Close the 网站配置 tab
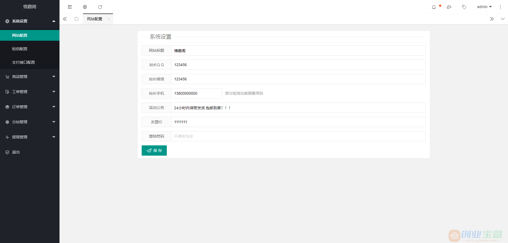 pos(109,19)
